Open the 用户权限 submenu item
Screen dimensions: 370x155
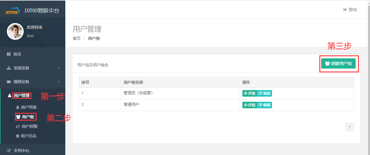(30, 126)
